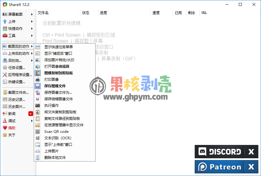Click the 文本识别 (OCR) text icon

pos(38,138)
